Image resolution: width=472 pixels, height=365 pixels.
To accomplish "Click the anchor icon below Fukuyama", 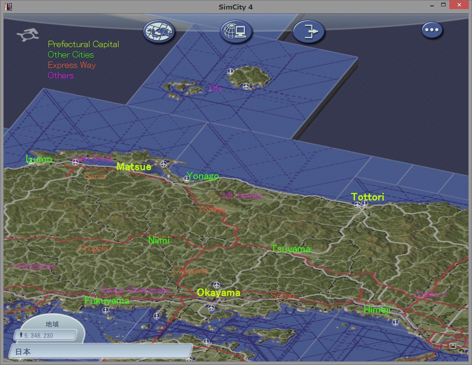I will (x=105, y=311).
